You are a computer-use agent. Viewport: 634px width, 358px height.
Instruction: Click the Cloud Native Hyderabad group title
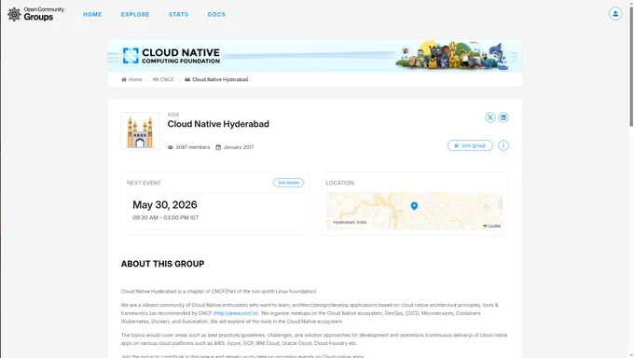click(218, 124)
